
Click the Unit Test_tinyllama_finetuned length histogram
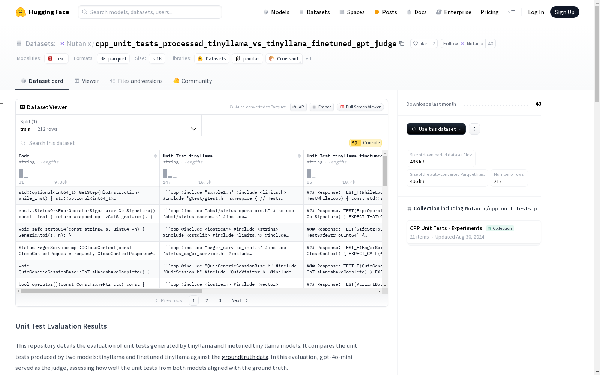point(331,174)
